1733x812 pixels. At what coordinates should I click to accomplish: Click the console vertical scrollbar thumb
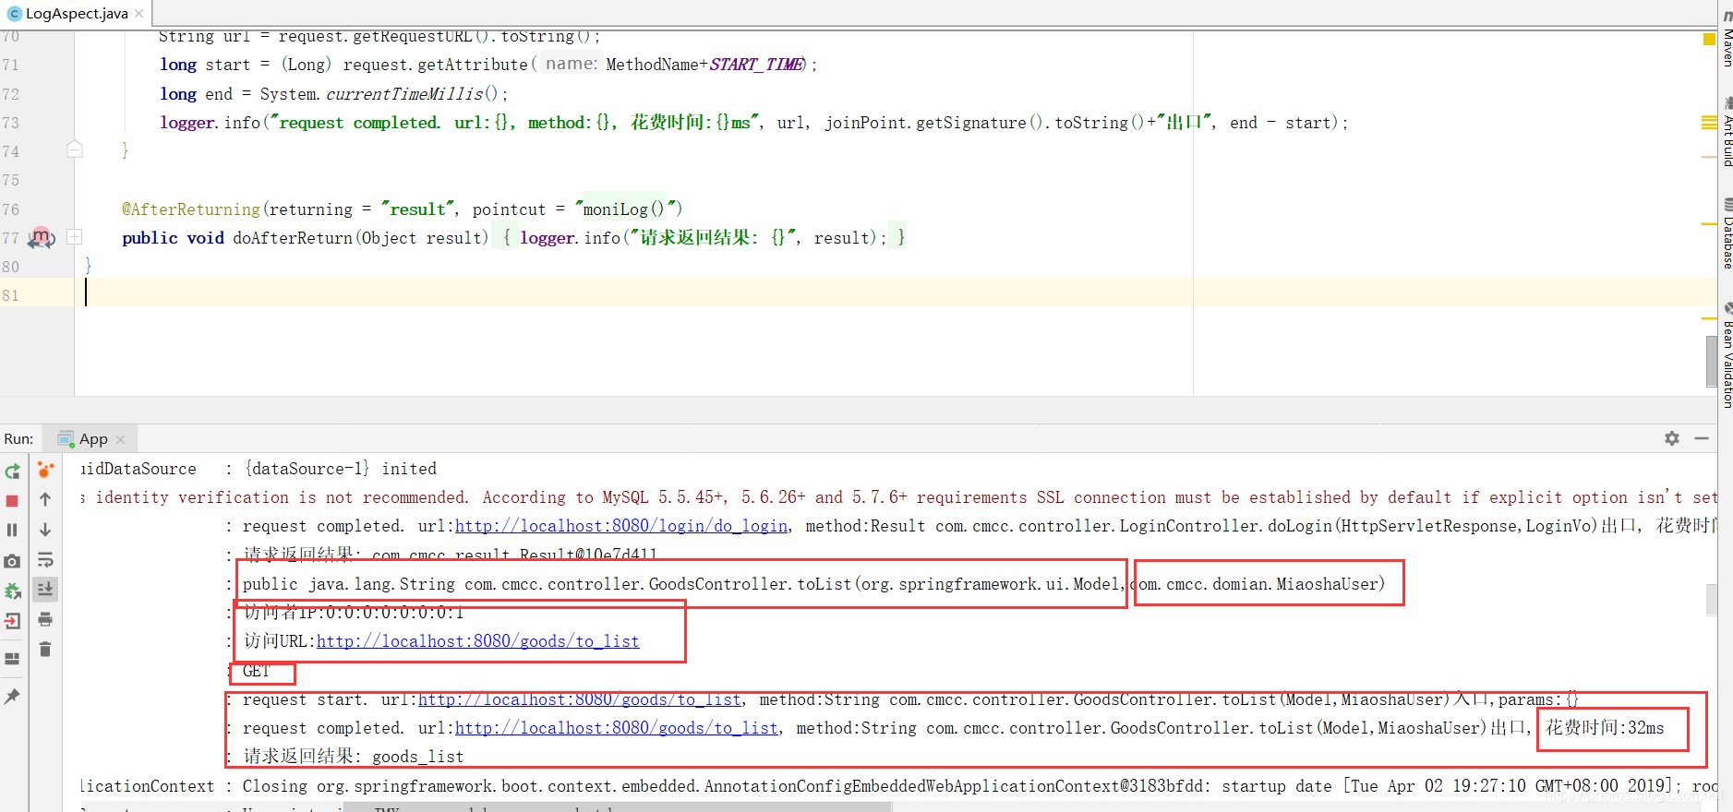[x=1712, y=600]
